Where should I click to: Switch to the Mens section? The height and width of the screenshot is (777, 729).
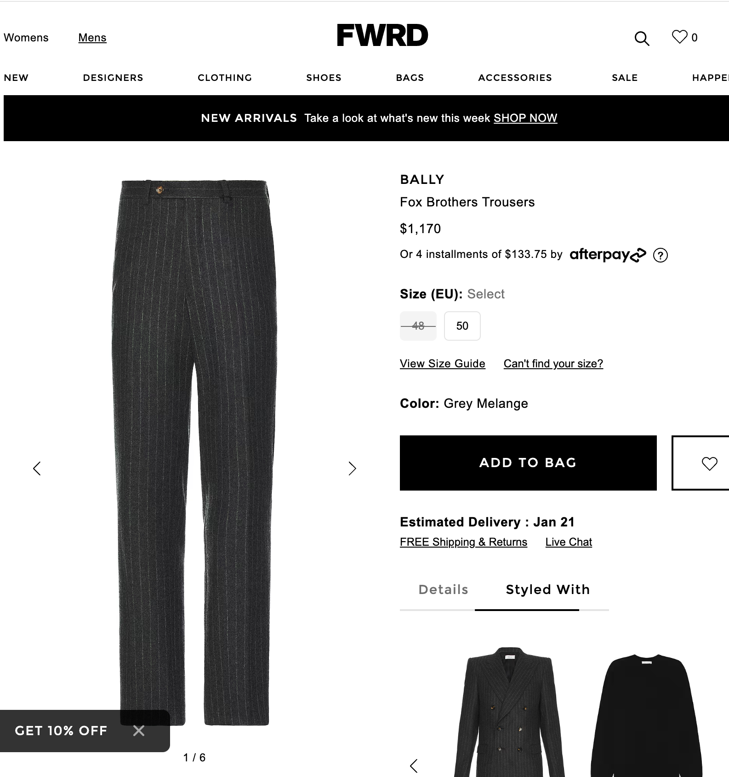pos(92,38)
